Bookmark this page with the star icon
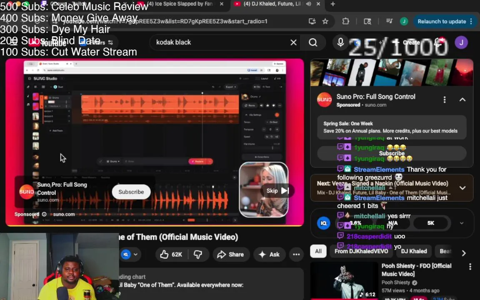480x300 pixels. tap(325, 21)
